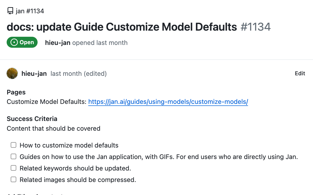Mark 'Related images should be compressed' as done

coord(14,179)
